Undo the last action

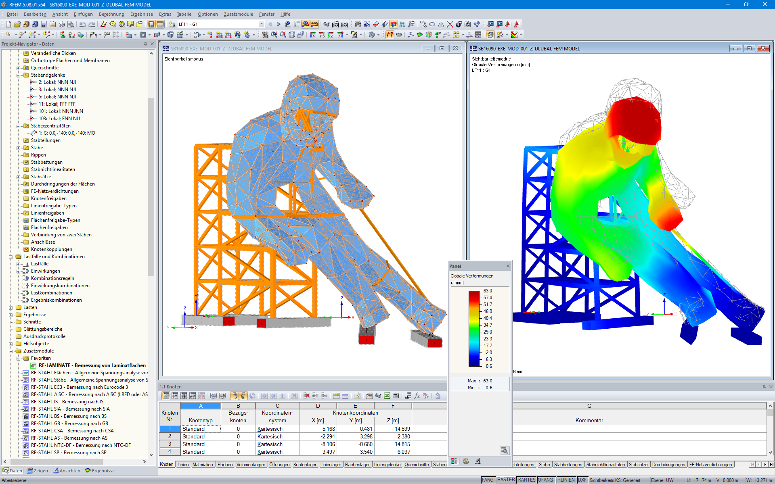pos(83,24)
